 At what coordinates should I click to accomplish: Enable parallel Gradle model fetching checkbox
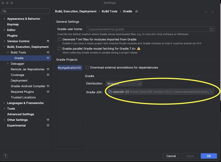(x=59, y=49)
